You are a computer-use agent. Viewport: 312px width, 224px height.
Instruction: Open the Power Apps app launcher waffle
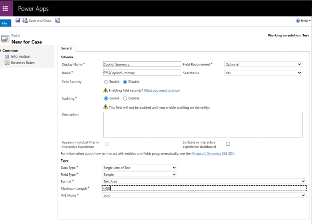pos(5,8)
